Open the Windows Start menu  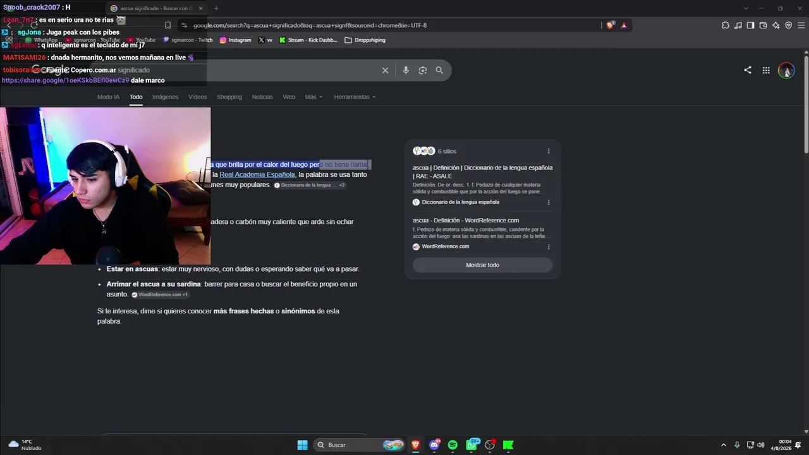pos(302,445)
